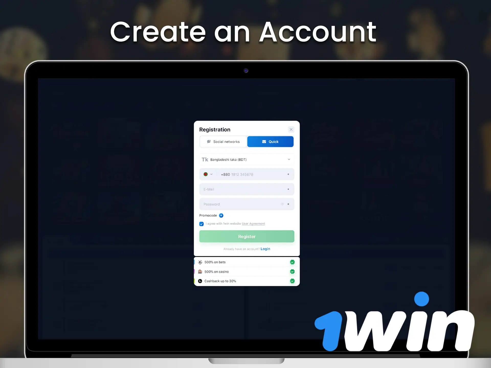Click the Cashback up to 30% checkmark icon

point(292,281)
